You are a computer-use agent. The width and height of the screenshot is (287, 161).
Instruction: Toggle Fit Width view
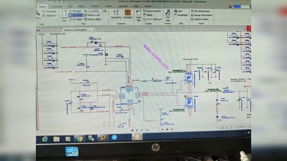[76, 15]
